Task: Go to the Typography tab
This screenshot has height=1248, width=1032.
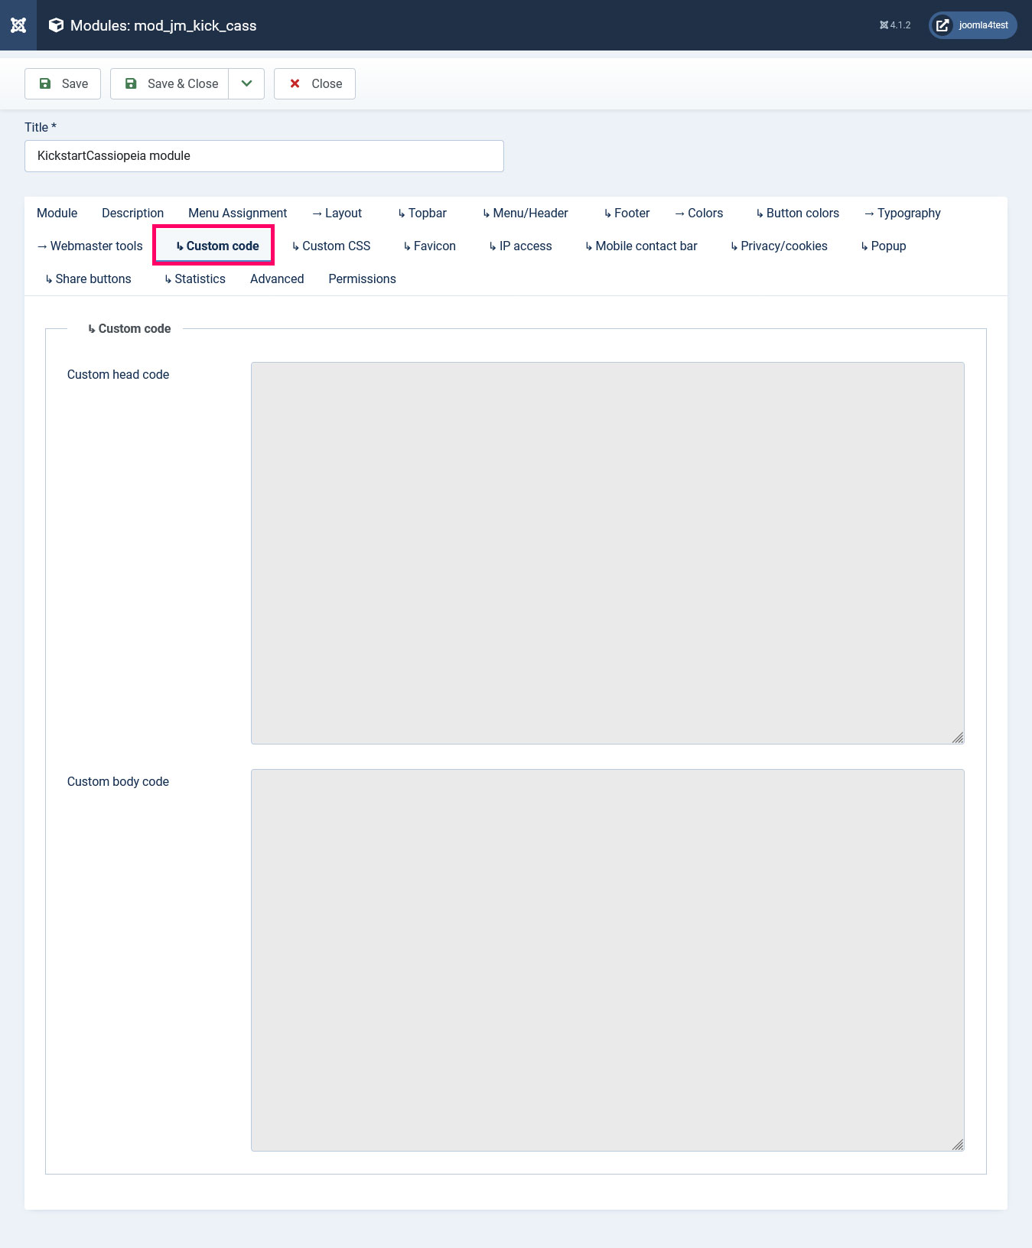Action: tap(902, 213)
